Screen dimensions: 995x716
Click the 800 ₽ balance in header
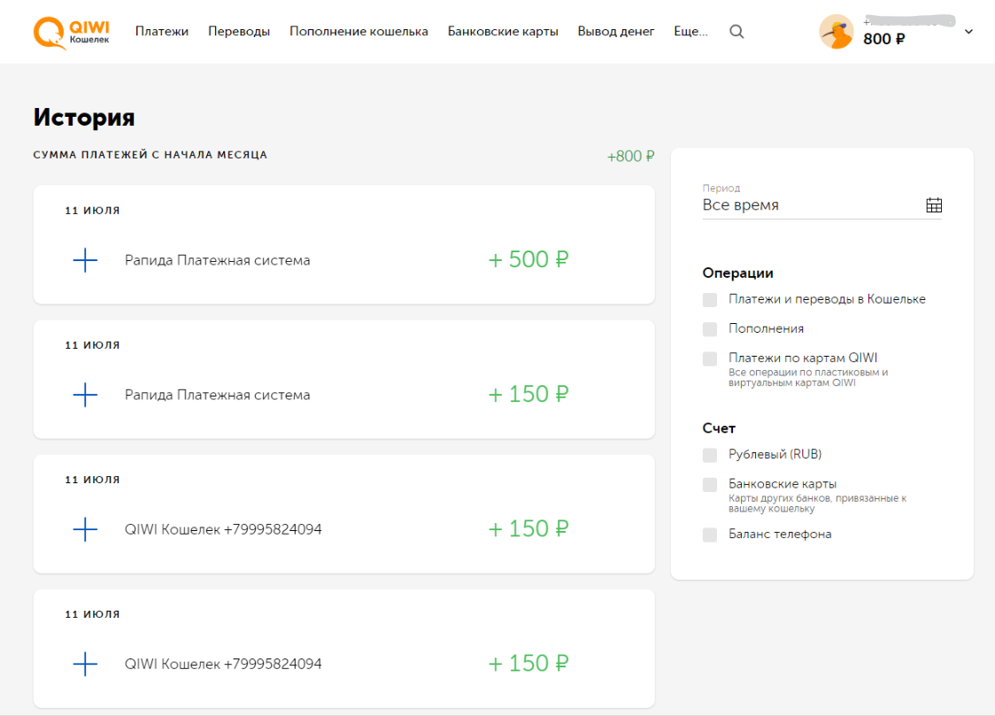(x=884, y=39)
